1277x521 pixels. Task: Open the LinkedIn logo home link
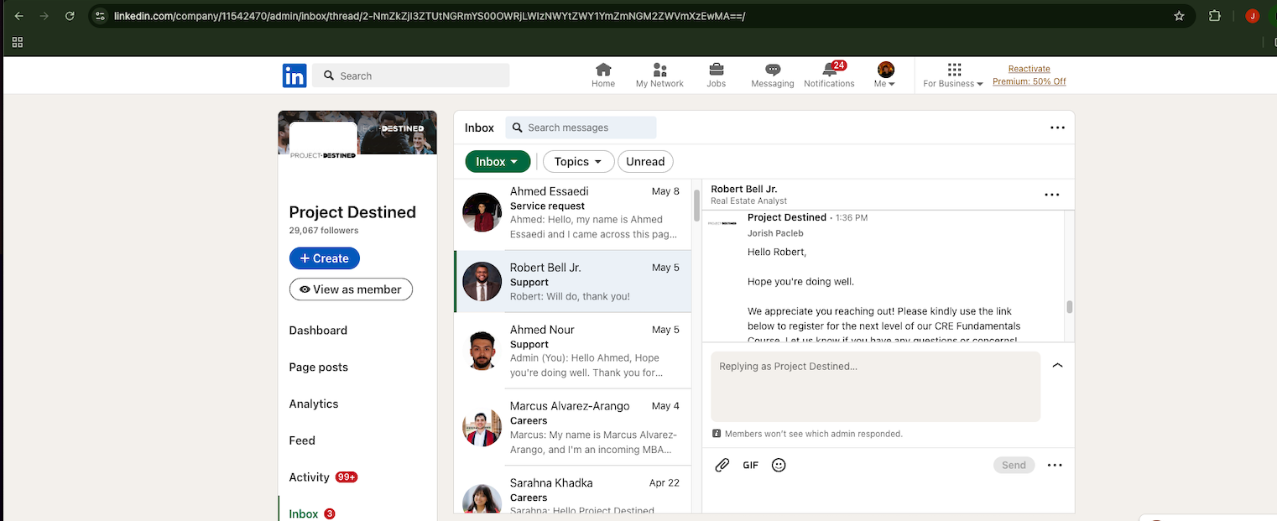pos(294,76)
